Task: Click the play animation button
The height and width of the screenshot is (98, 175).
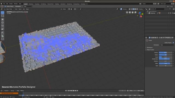Action: point(74,91)
